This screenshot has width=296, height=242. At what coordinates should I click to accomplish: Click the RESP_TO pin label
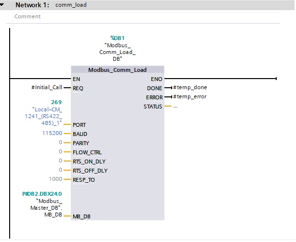coord(84,180)
